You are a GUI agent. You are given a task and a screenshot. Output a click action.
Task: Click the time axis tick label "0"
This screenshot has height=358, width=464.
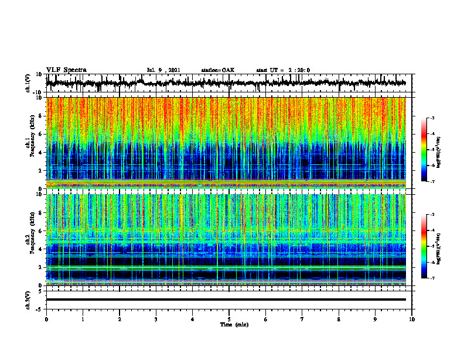(x=46, y=319)
